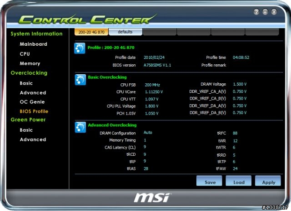Click tWR value 12
This screenshot has height=211, width=291.
point(235,141)
